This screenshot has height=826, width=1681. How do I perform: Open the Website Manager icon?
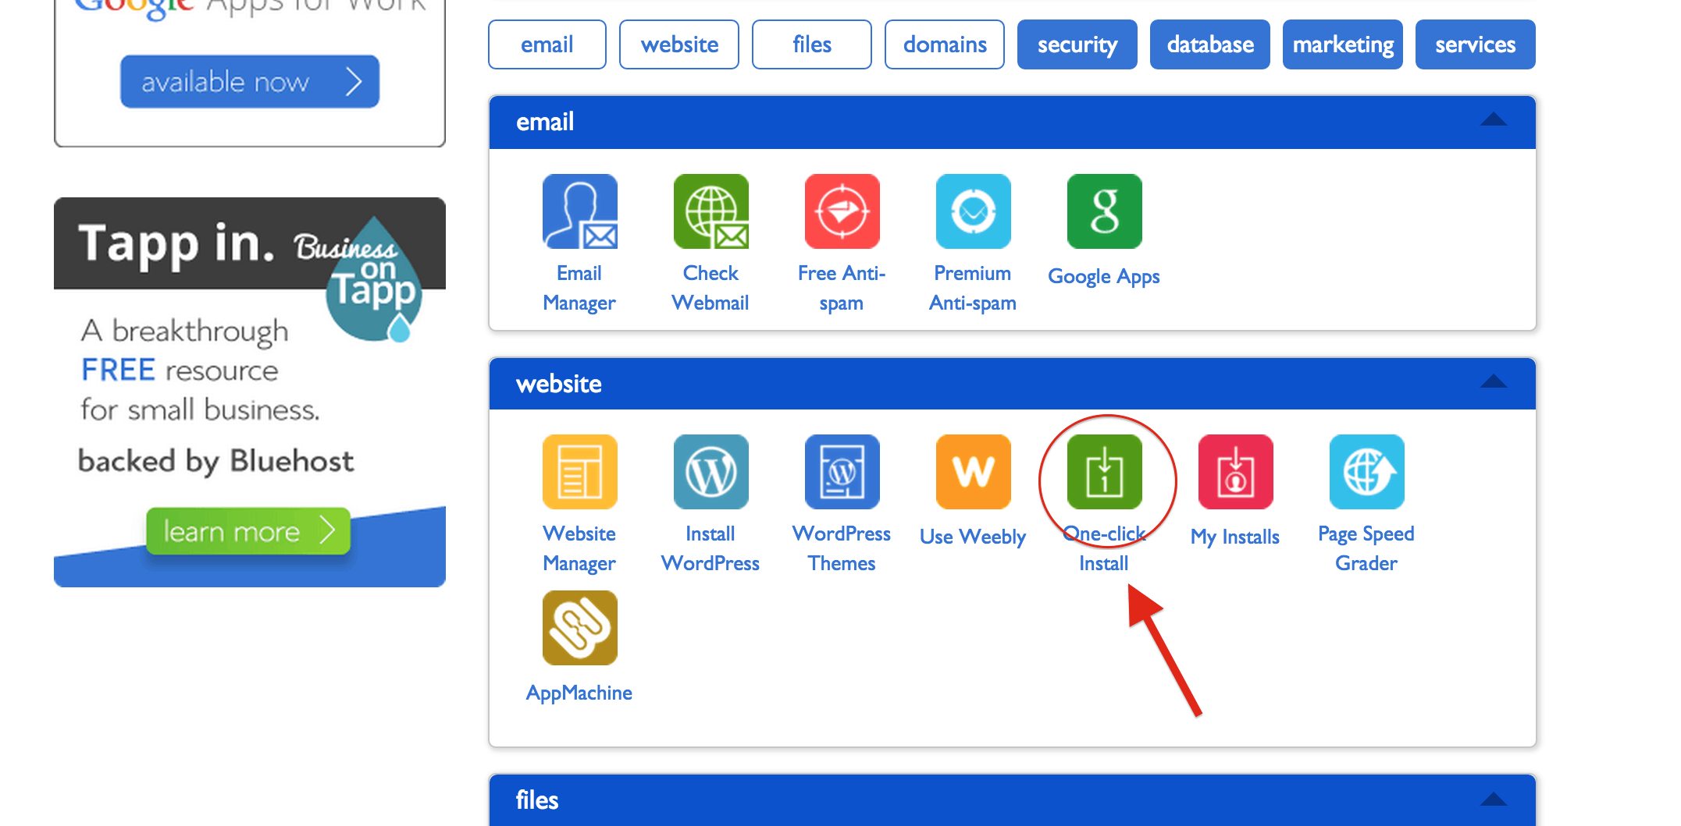(579, 472)
